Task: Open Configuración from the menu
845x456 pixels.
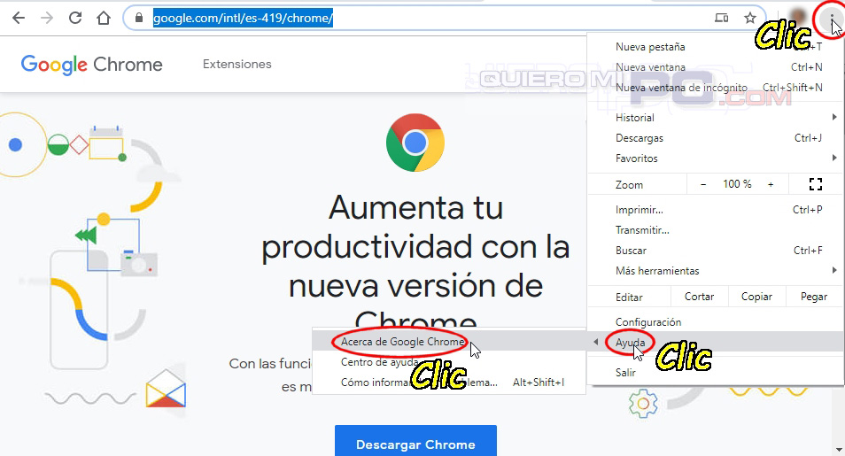Action: pos(716,322)
